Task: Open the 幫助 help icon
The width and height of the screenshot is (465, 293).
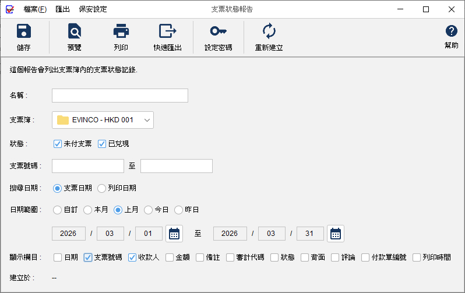Action: [x=452, y=31]
